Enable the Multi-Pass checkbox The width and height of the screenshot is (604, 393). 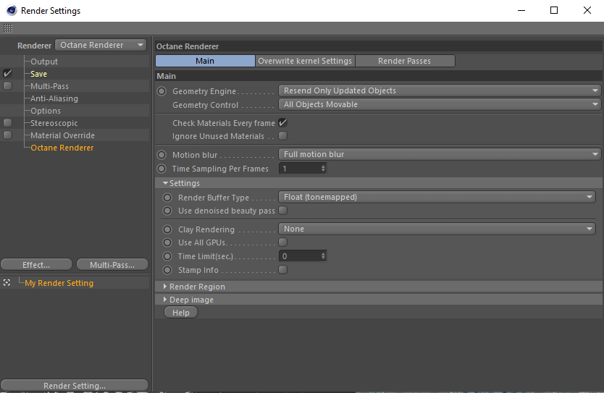pyautogui.click(x=7, y=86)
